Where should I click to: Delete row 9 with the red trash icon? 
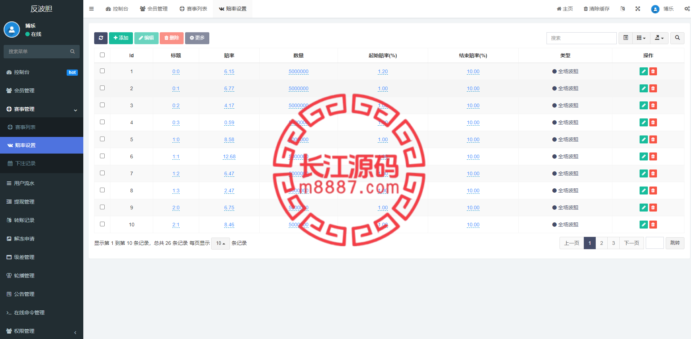(653, 208)
